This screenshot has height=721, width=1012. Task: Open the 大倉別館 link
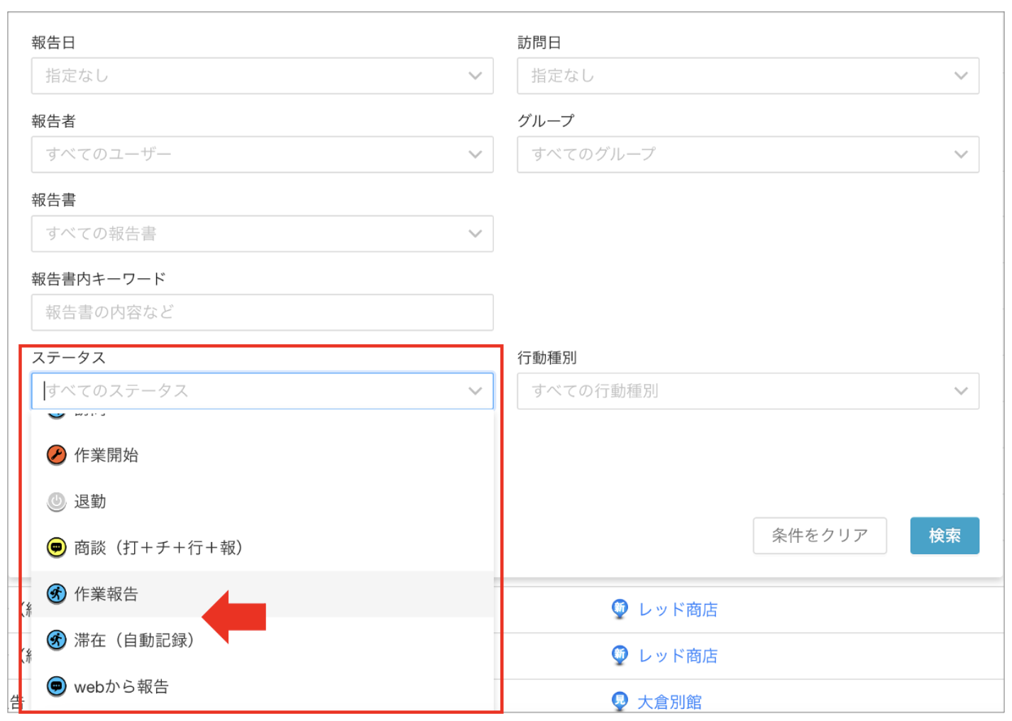click(x=669, y=702)
